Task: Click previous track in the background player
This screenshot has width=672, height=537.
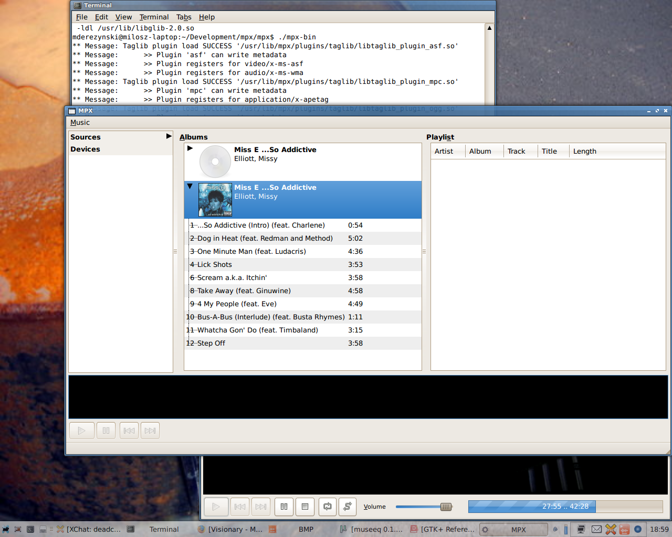Action: click(x=240, y=507)
